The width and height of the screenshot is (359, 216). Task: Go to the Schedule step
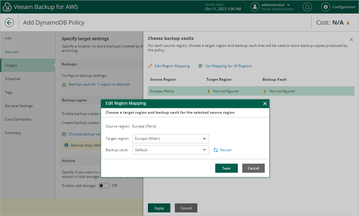12,79
